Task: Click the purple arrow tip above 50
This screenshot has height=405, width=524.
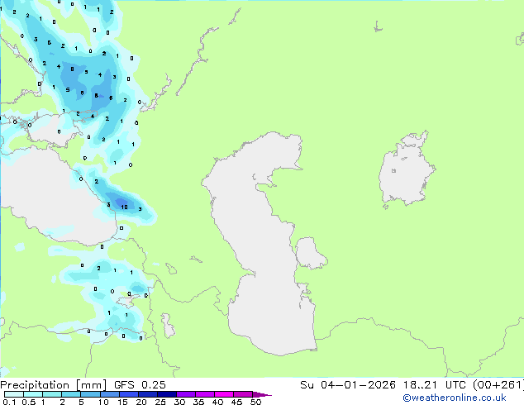Action: pos(262,394)
